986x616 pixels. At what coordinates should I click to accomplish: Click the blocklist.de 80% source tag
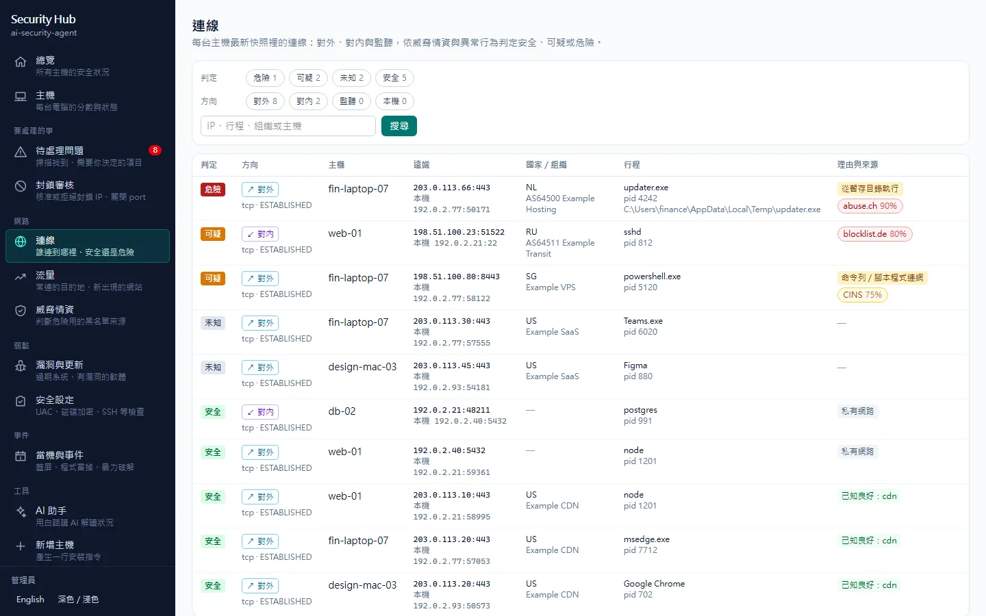tap(874, 234)
